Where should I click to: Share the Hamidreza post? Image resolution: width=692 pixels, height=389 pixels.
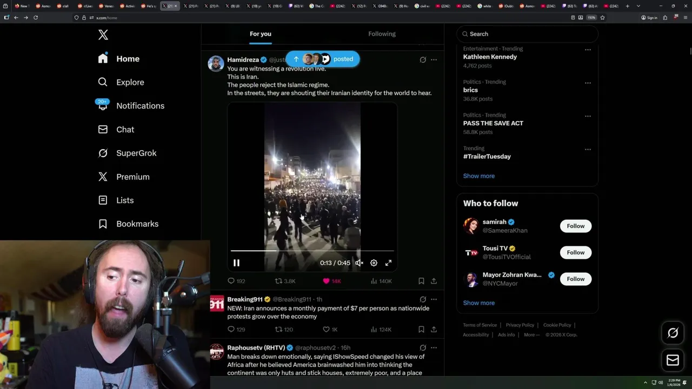click(434, 281)
